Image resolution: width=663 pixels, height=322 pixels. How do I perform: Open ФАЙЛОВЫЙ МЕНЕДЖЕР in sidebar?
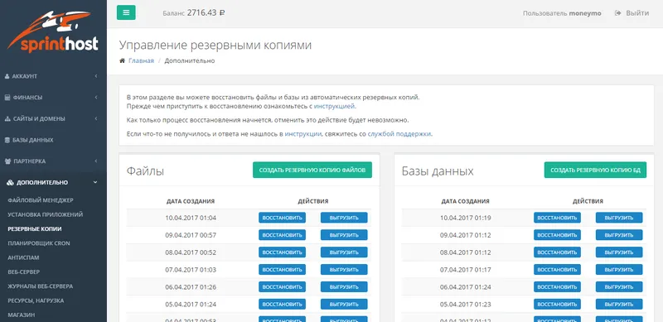(41, 200)
